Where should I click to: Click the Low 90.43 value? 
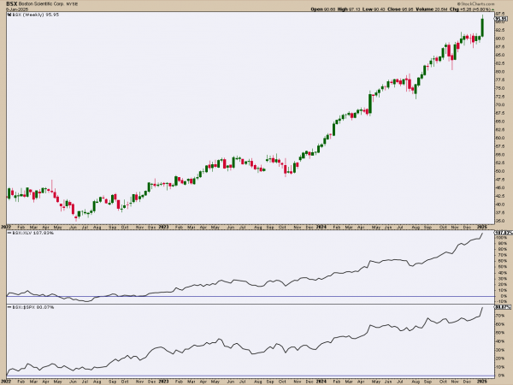374,9
